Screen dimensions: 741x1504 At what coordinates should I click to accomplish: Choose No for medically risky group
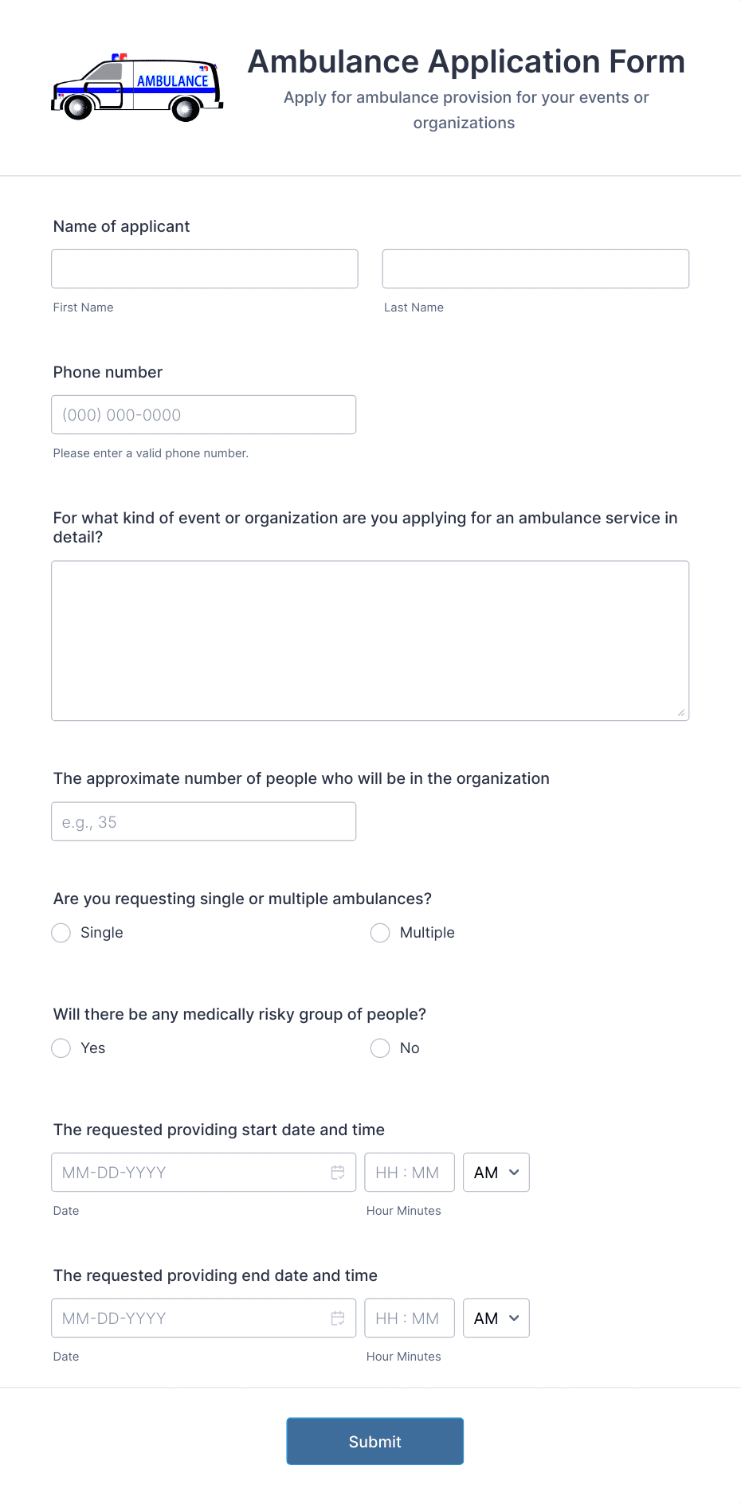379,1048
